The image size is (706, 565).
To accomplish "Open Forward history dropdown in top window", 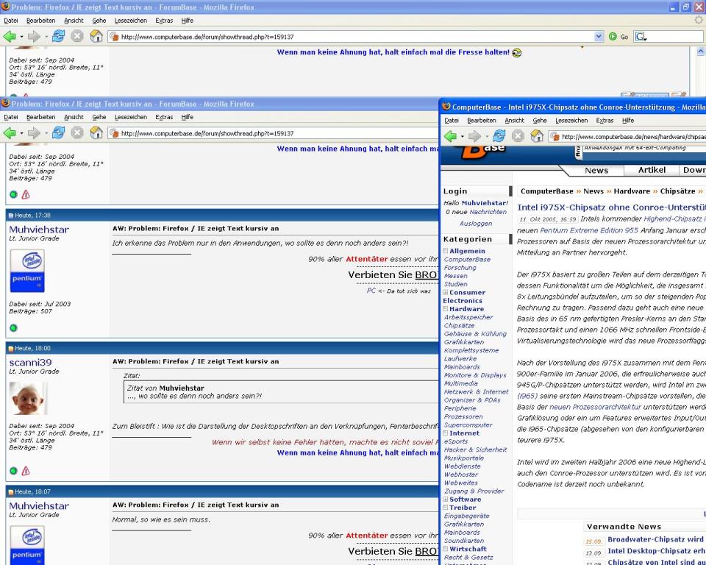I will (46, 37).
